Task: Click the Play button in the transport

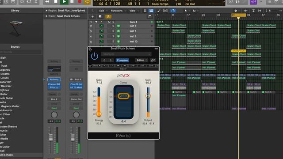Action: pyautogui.click(x=64, y=2)
